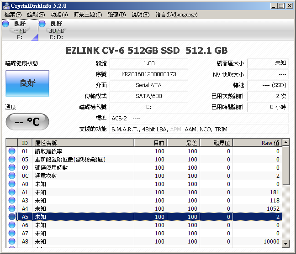The image size is (296, 254).
Task: Click status orb for attribute 01 row
Action: 12,151
